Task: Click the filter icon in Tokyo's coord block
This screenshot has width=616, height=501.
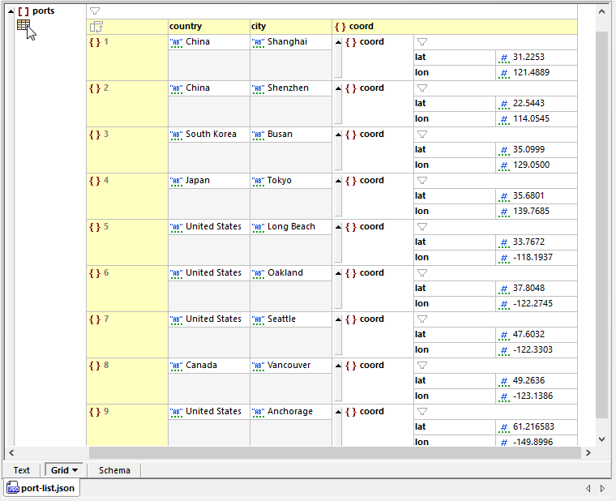Action: 421,181
